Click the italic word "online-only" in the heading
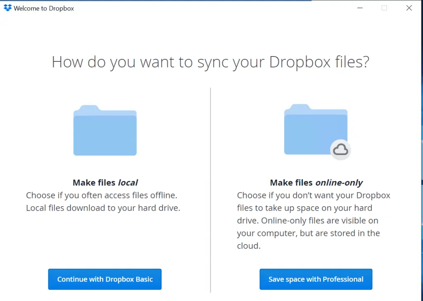The width and height of the screenshot is (423, 301). (x=339, y=182)
